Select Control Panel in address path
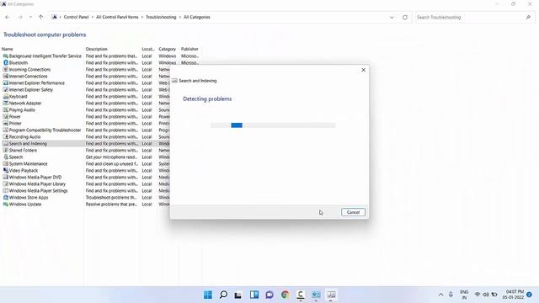 (x=76, y=17)
